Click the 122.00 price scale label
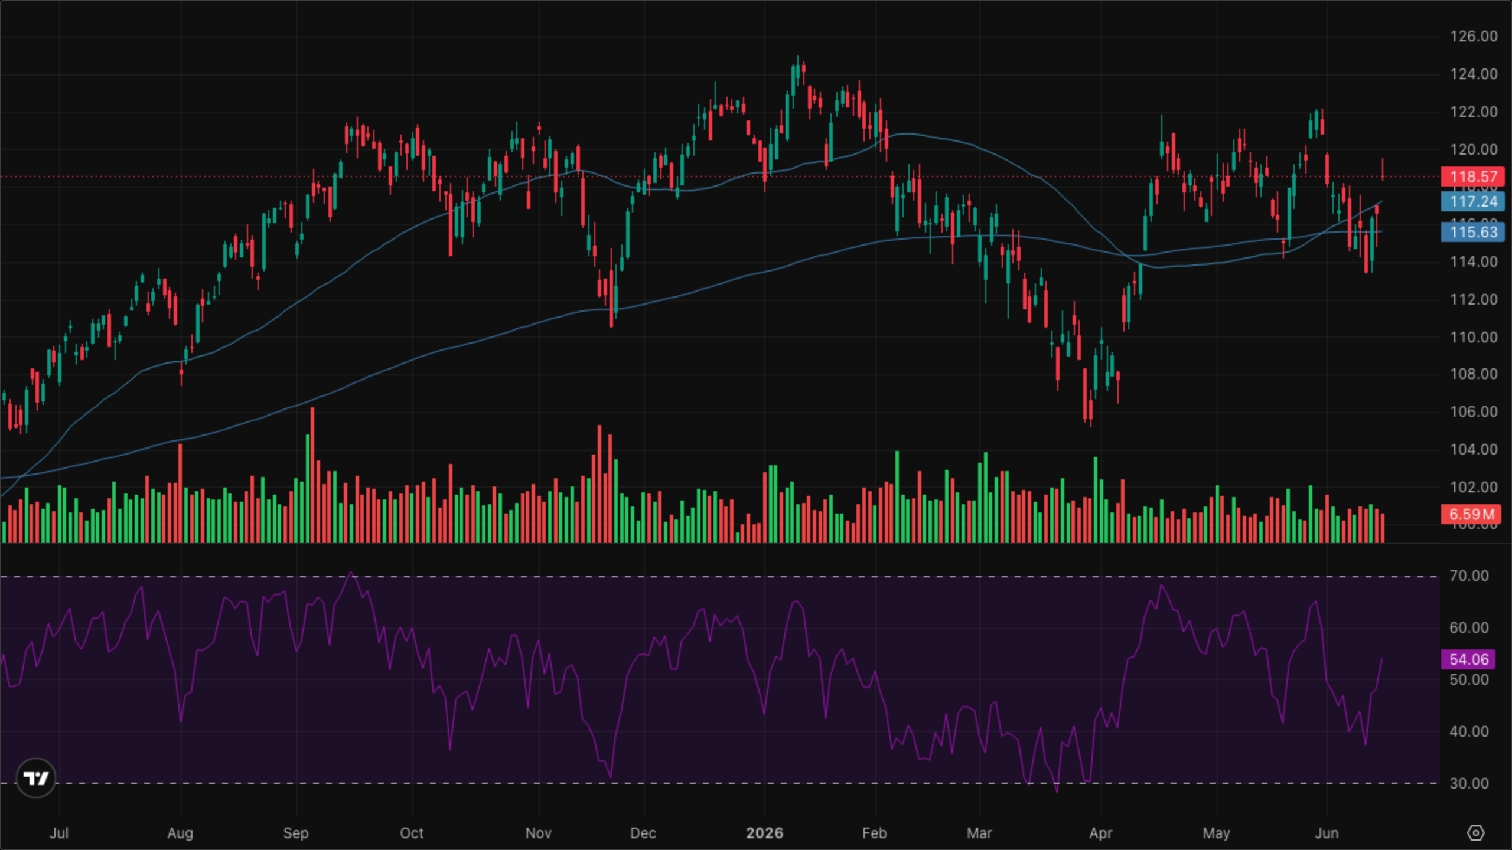The image size is (1512, 850). (1474, 112)
